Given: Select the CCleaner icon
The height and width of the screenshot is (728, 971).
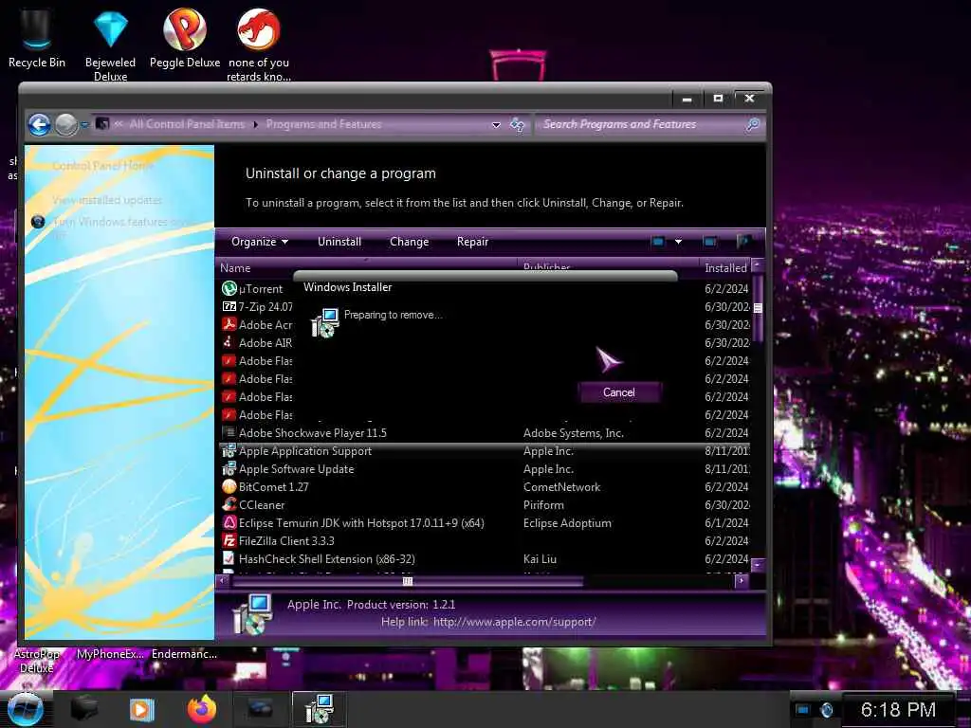Looking at the screenshot, I should point(229,504).
